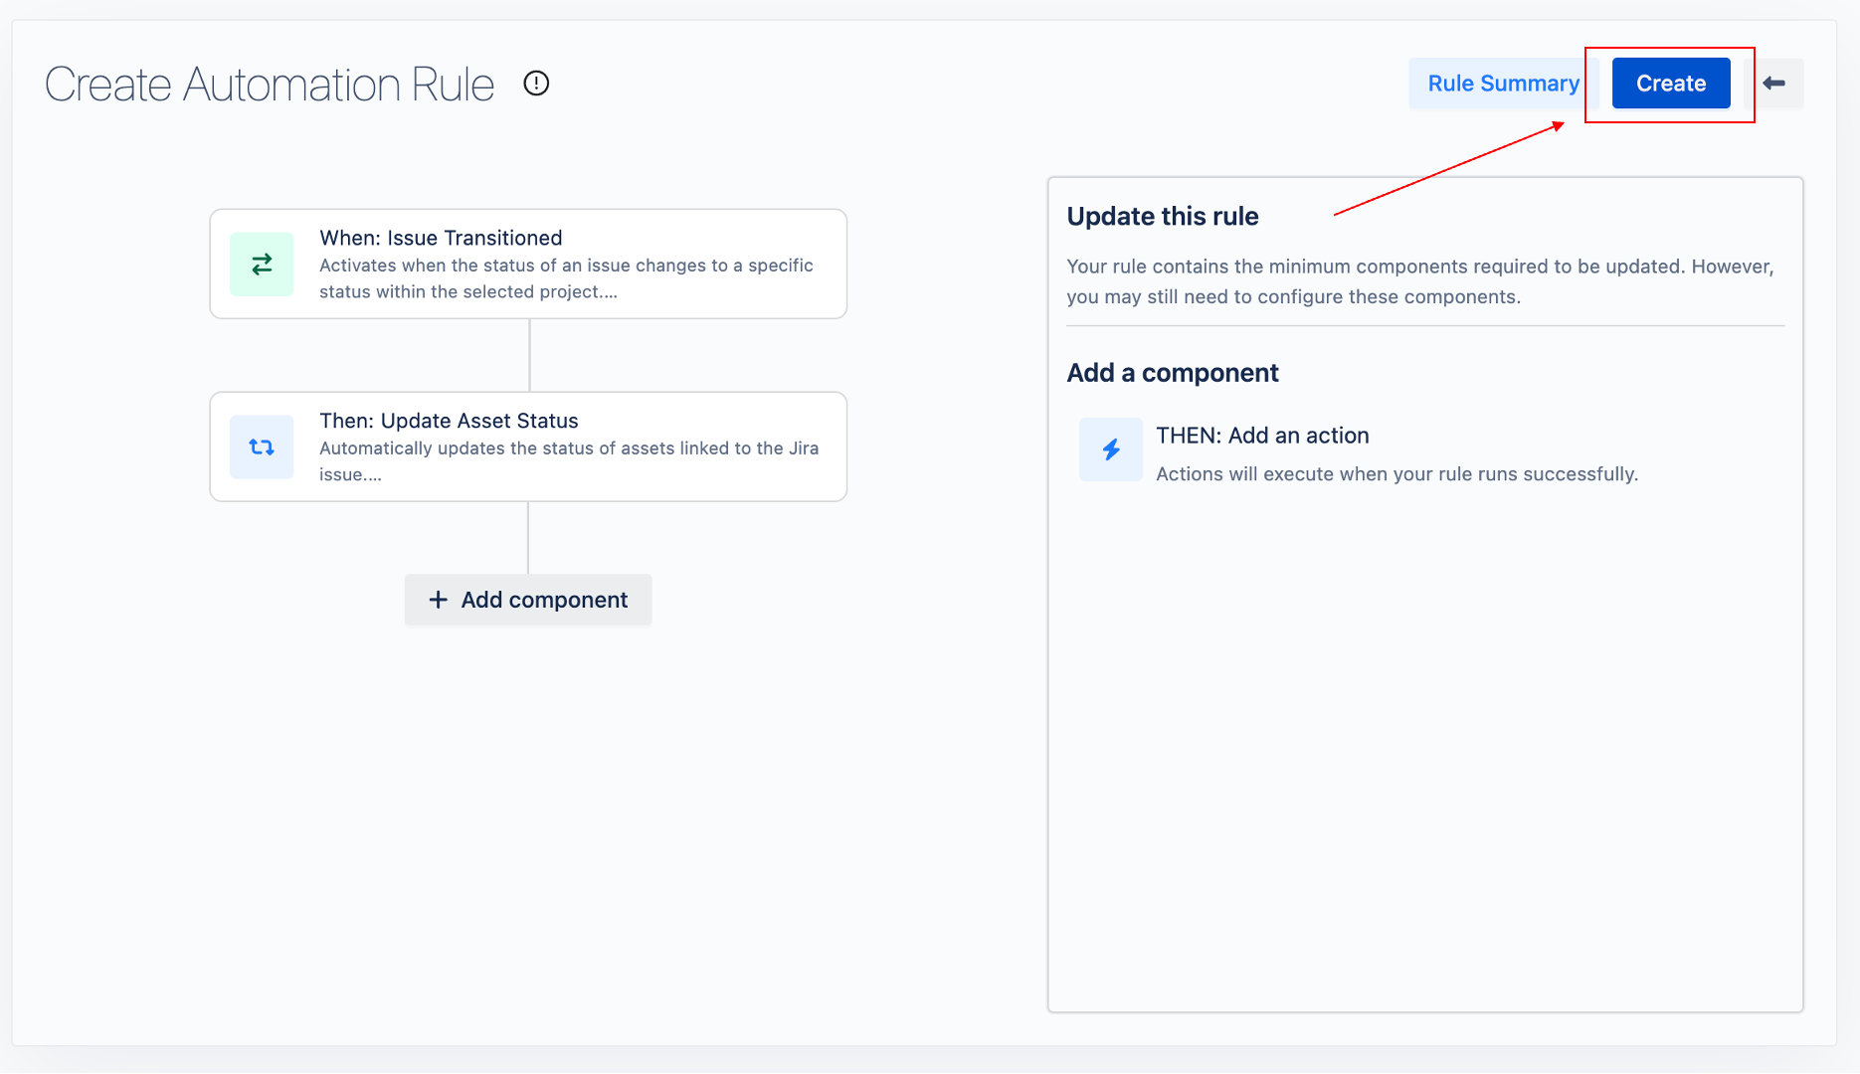Viewport: 1860px width, 1074px height.
Task: Click the Create Automation Rule heading
Action: pyautogui.click(x=270, y=85)
